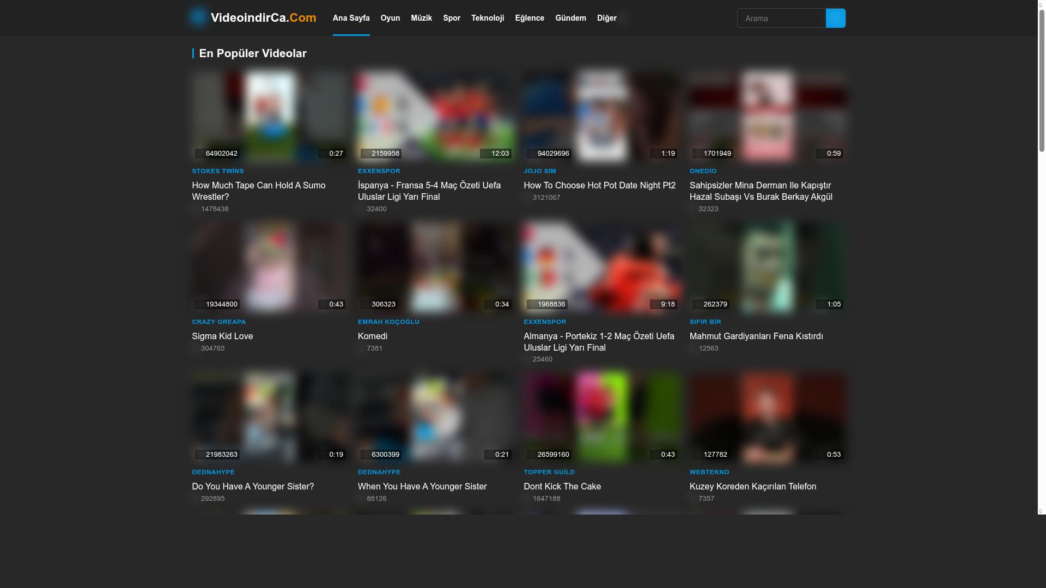1046x588 pixels.
Task: Select the Müzik tab
Action: 422,18
